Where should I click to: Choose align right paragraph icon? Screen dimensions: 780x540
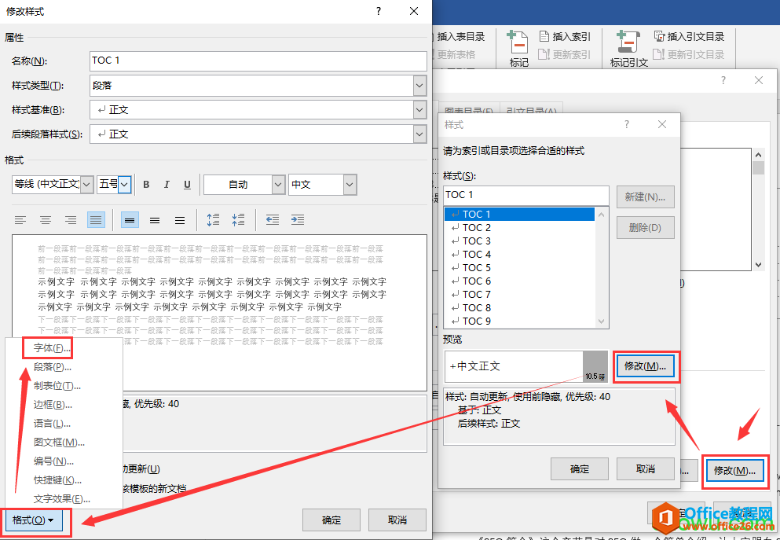[71, 220]
